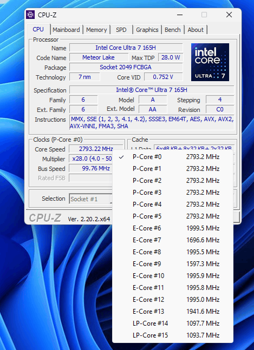Select P-Core #2 in the core list

click(173, 181)
